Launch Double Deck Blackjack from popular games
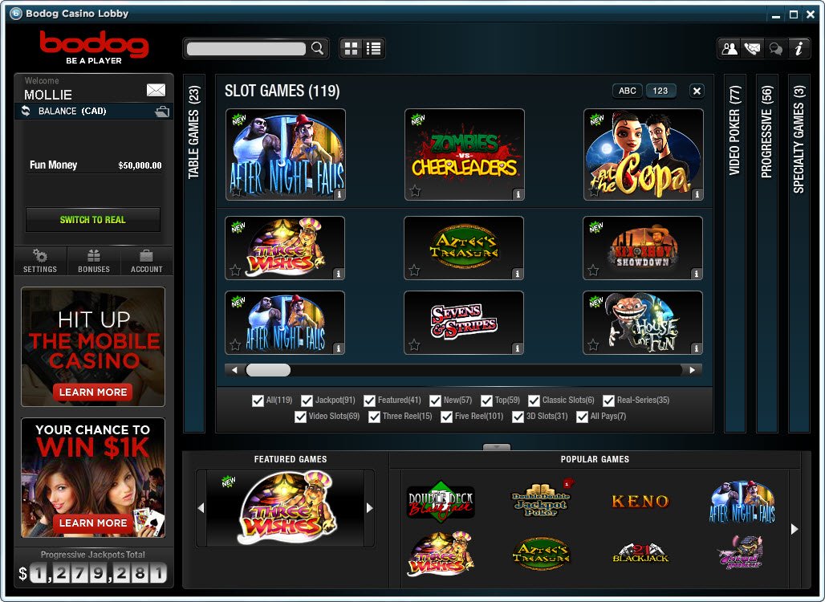Image resolution: width=825 pixels, height=602 pixels. (441, 502)
